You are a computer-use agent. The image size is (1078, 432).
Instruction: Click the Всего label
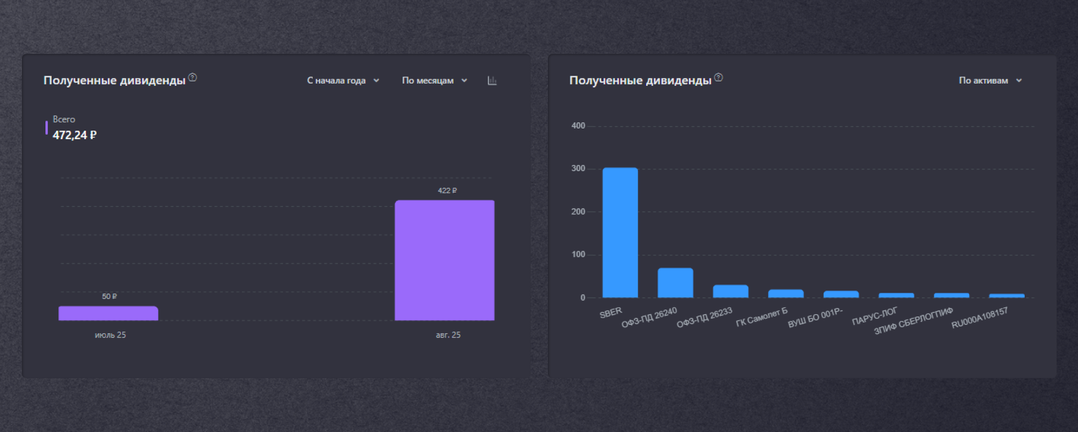(64, 120)
